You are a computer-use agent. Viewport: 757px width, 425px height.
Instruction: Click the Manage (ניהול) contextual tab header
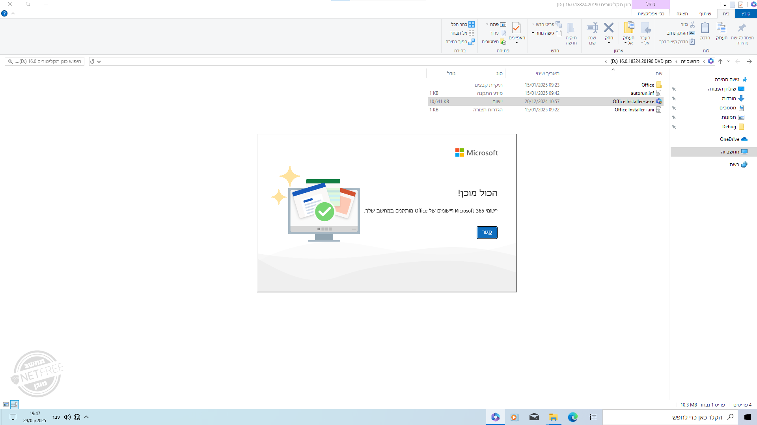651,4
